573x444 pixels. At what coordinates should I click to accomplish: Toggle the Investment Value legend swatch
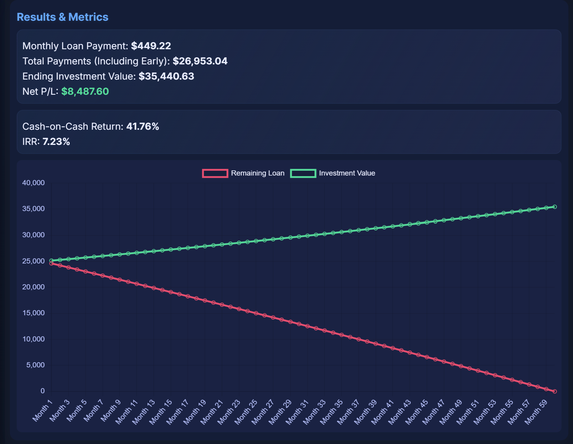303,173
